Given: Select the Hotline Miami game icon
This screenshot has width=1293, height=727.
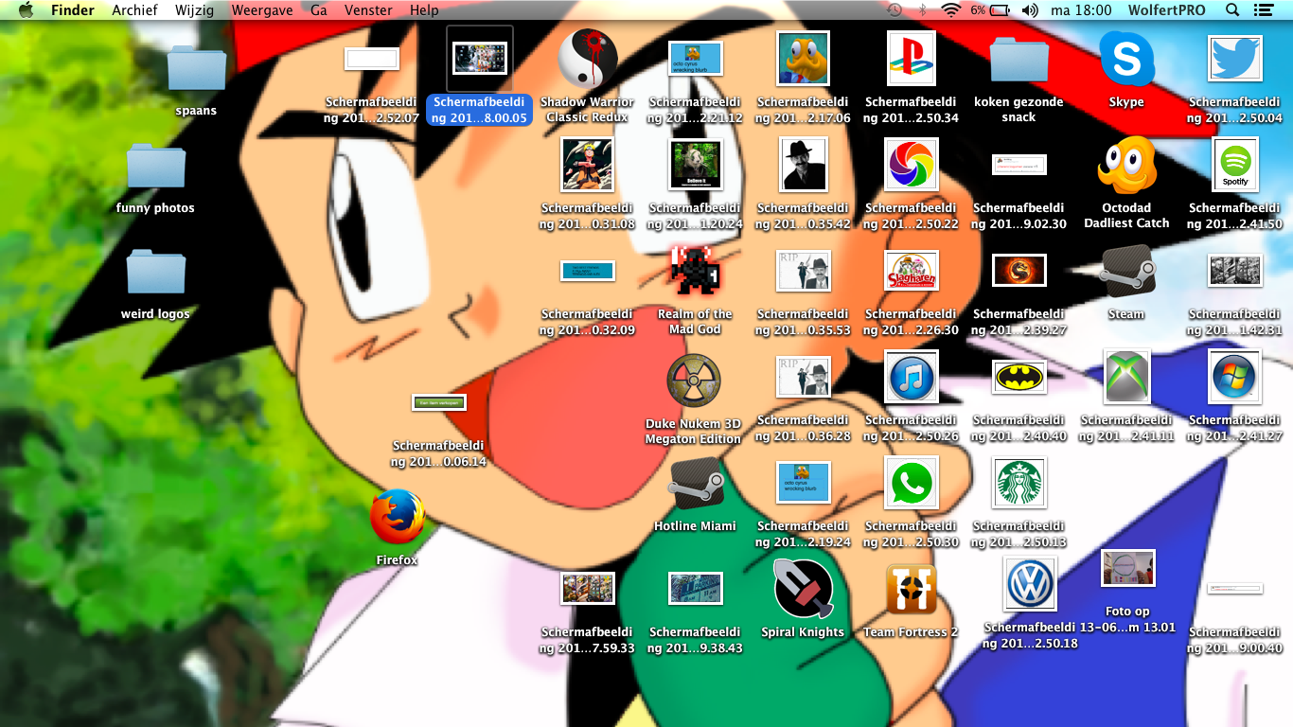Looking at the screenshot, I should 695,485.
